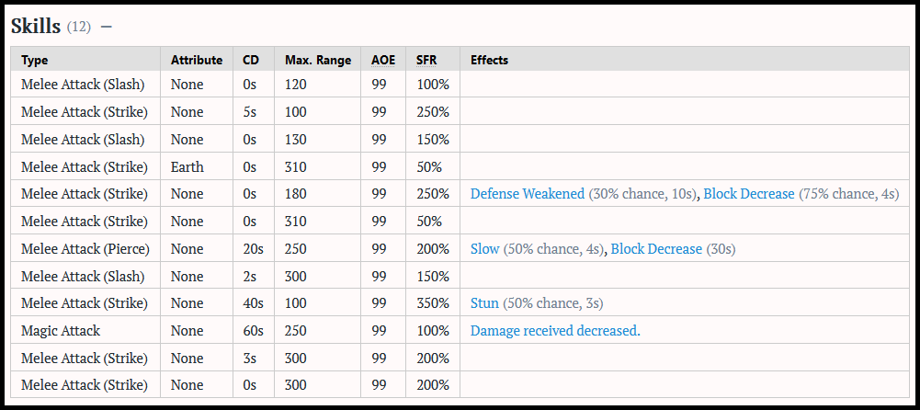
Task: Select the Magic Attack type cell
Action: tap(85, 331)
